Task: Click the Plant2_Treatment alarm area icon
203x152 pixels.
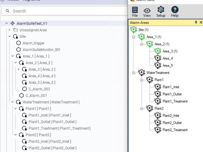Action: click(x=158, y=130)
